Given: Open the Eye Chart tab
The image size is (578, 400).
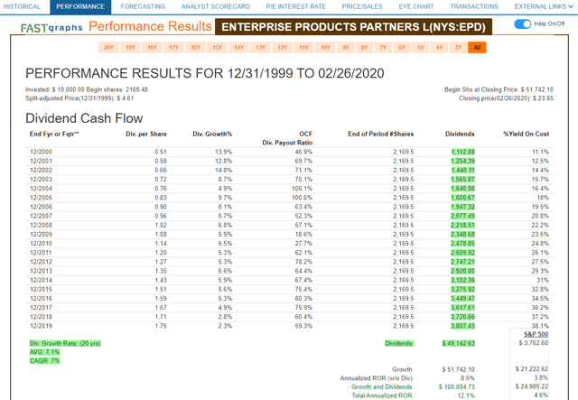Looking at the screenshot, I should (416, 6).
